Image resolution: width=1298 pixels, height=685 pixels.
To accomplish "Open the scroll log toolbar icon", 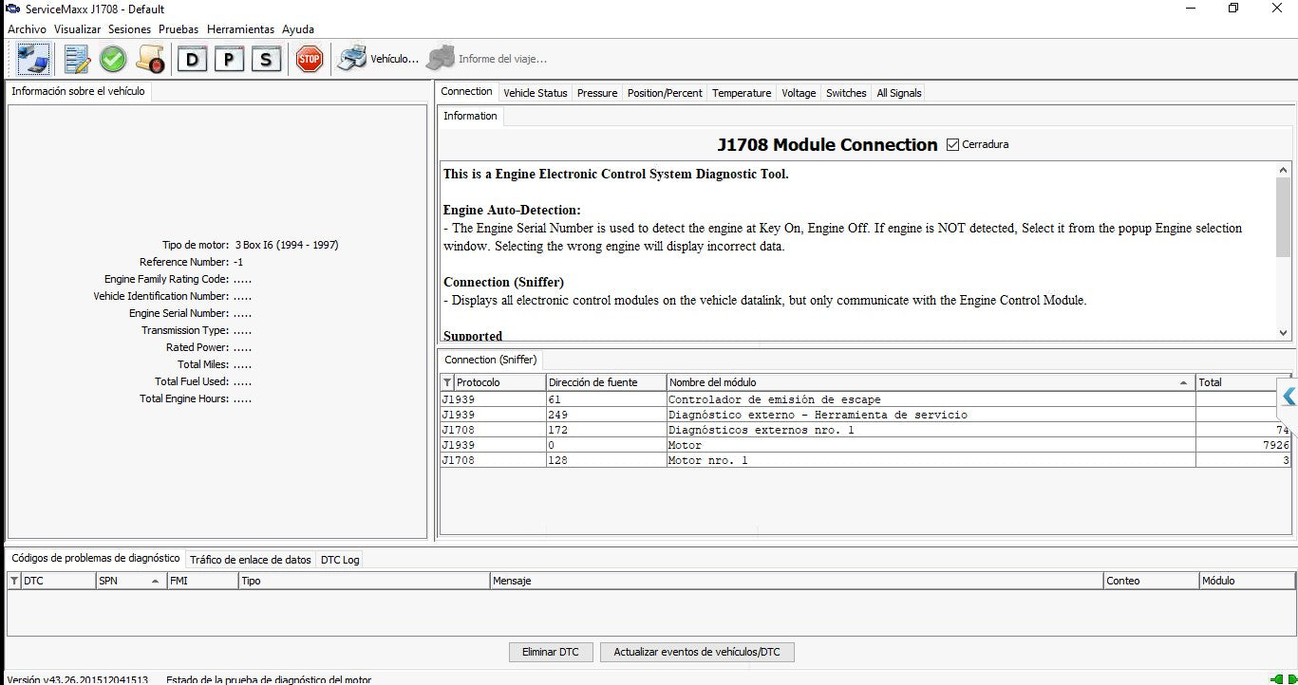I will 150,59.
